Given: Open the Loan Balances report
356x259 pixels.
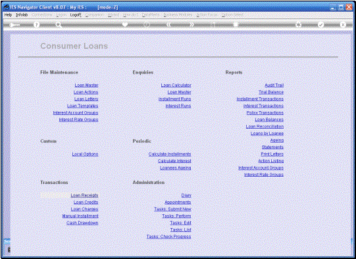Looking at the screenshot, I should (269, 120).
